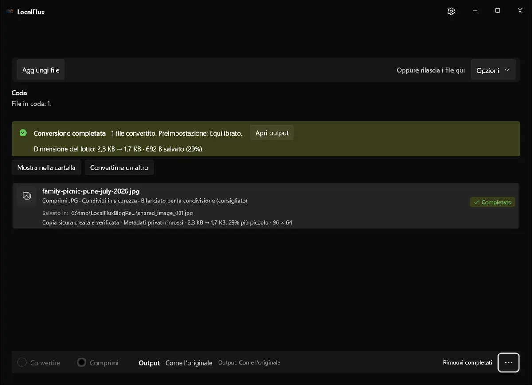Click the Copia sicura creata e verificata line
Screen dimensions: 532x385
point(167,222)
